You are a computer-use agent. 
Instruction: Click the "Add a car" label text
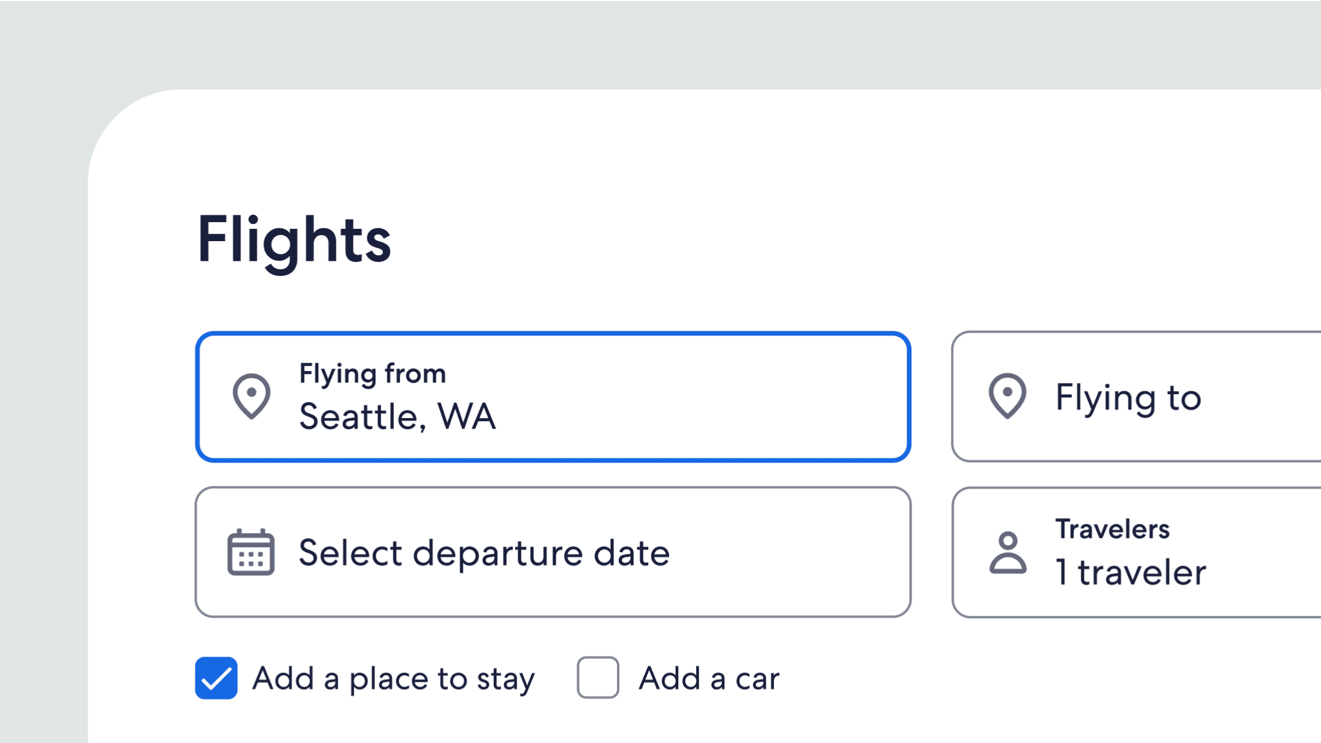709,679
